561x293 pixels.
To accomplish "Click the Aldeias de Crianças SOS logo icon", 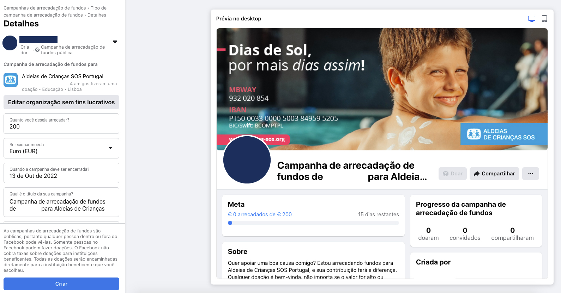I will pos(11,80).
